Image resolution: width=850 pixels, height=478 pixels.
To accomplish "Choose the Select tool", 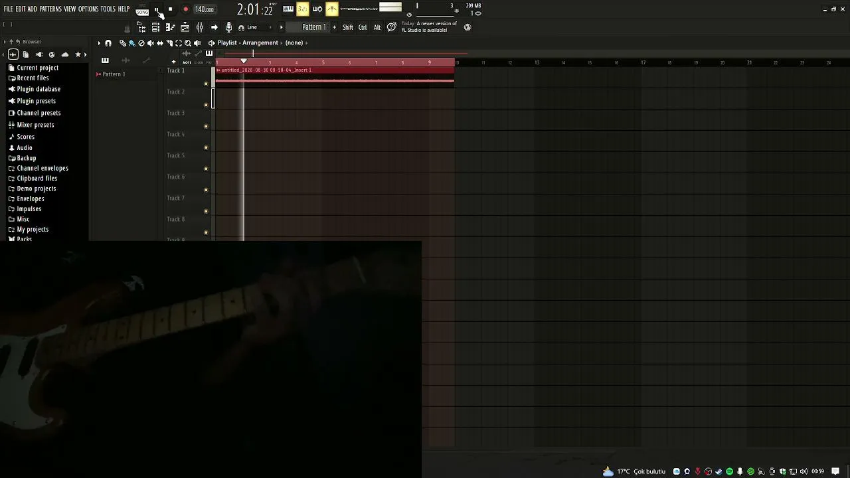I will point(179,43).
